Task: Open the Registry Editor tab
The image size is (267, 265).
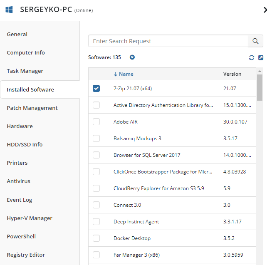Action: pyautogui.click(x=26, y=255)
